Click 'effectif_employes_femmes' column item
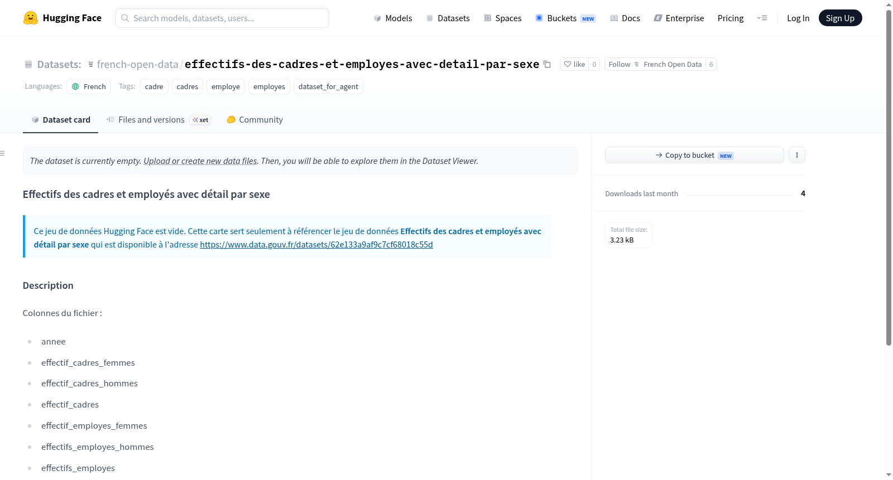 coord(94,425)
